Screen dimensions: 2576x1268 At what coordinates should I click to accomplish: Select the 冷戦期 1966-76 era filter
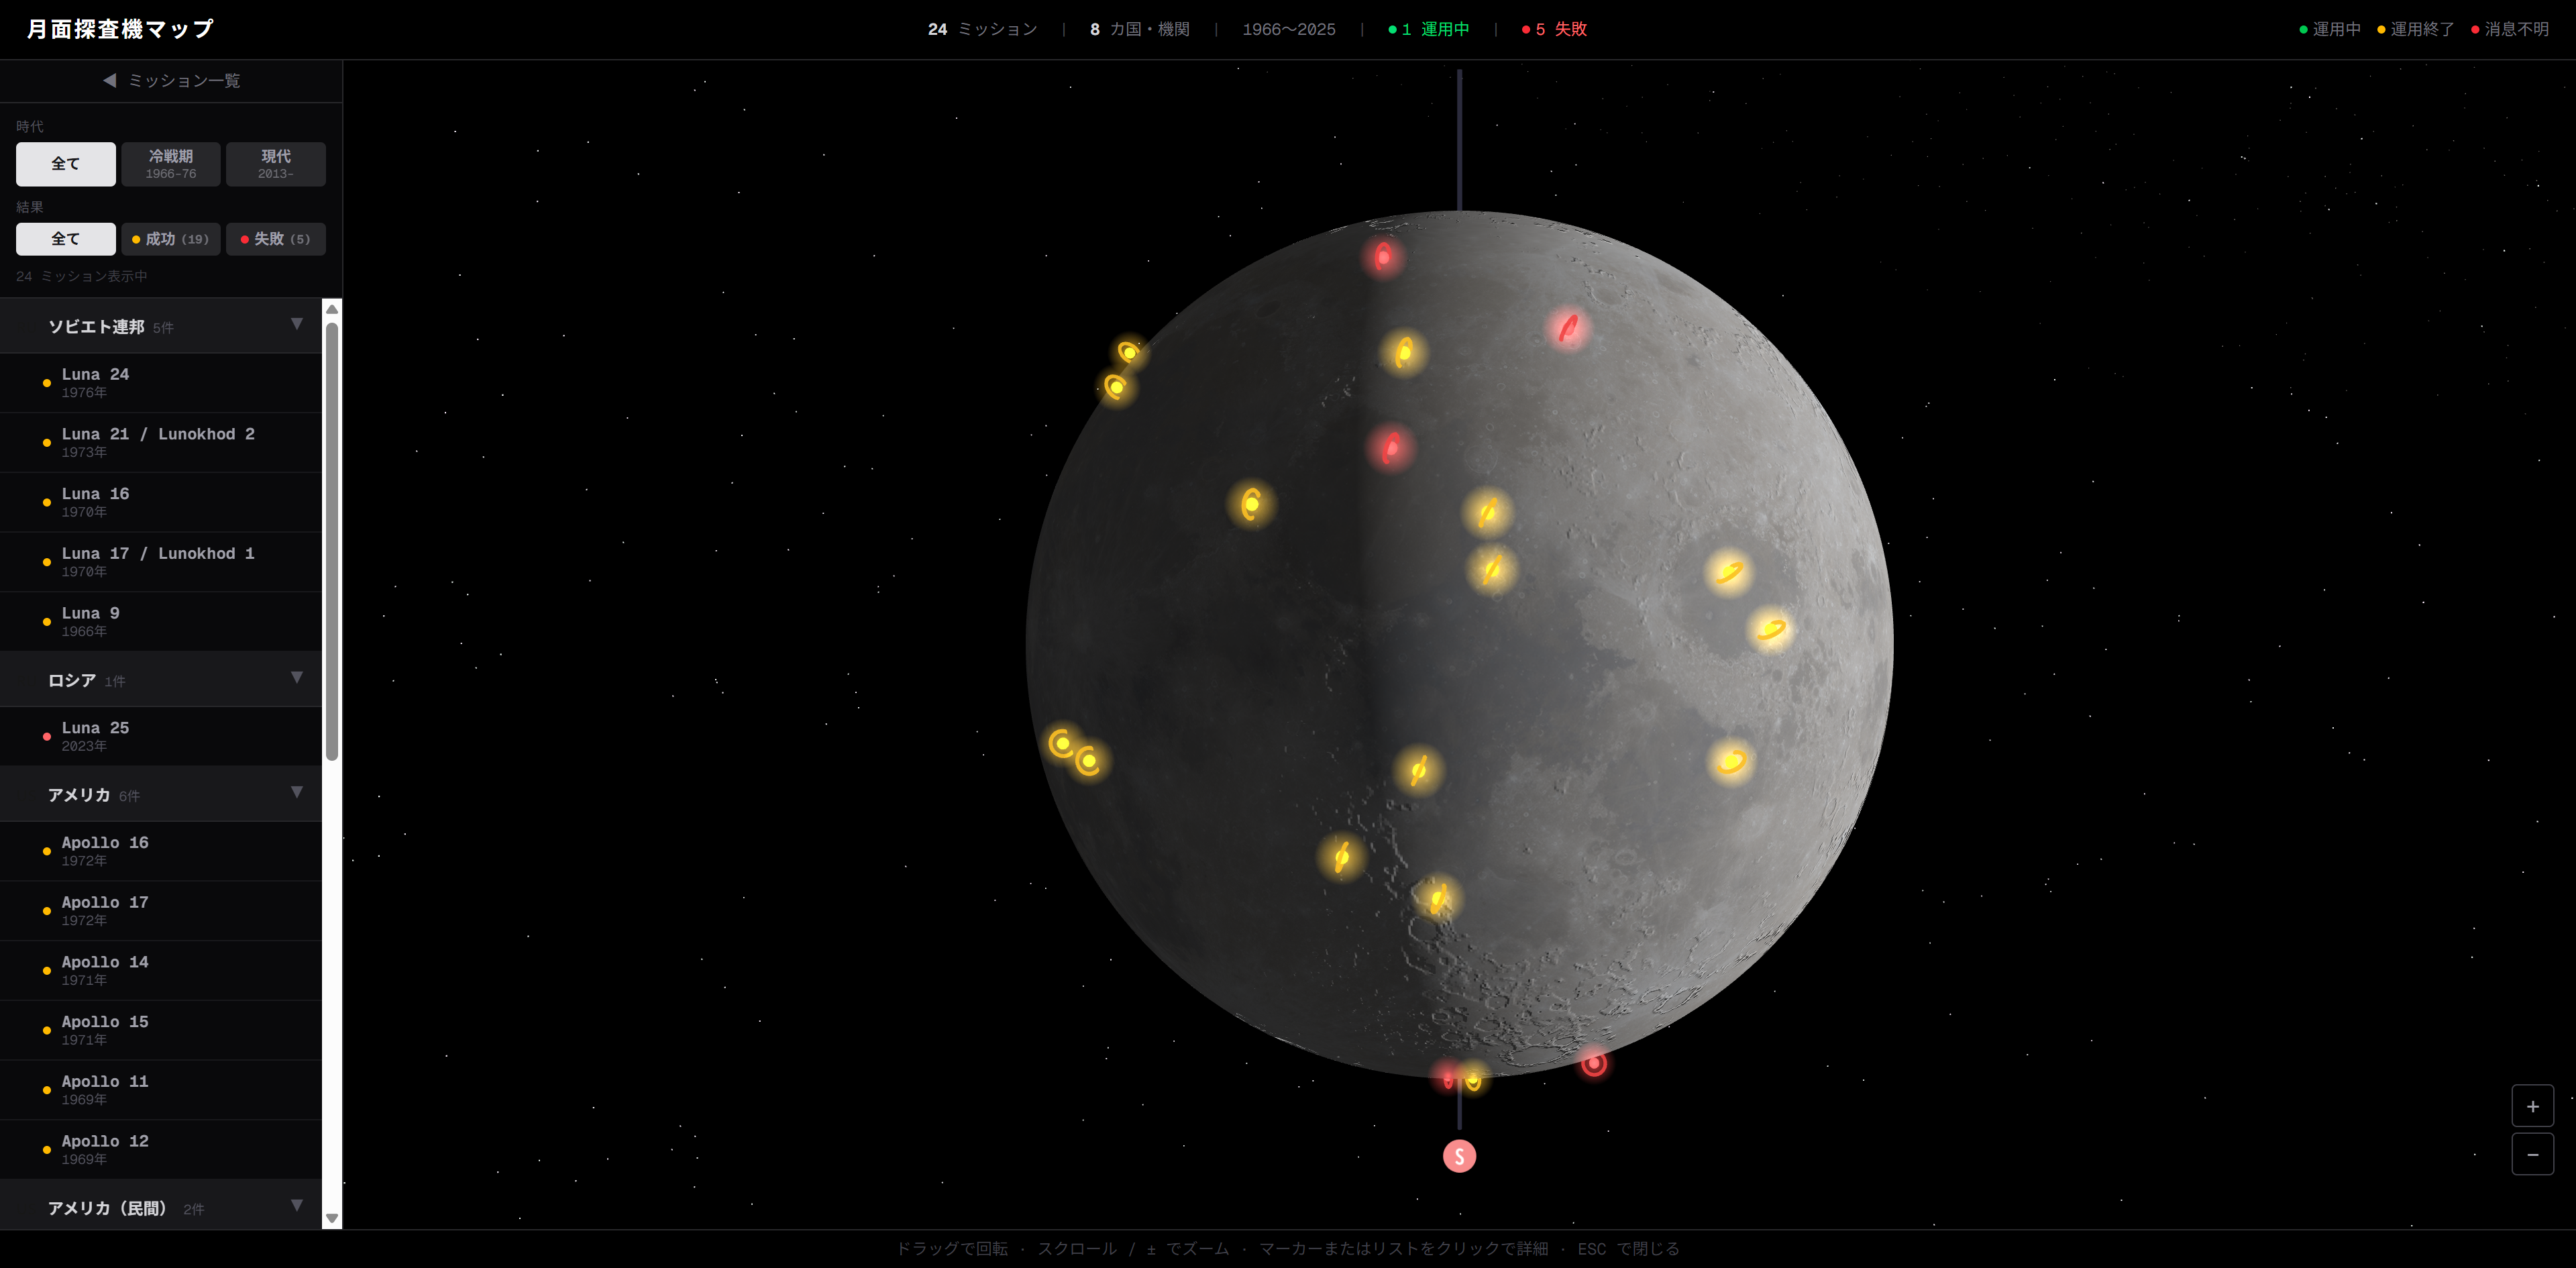171,164
